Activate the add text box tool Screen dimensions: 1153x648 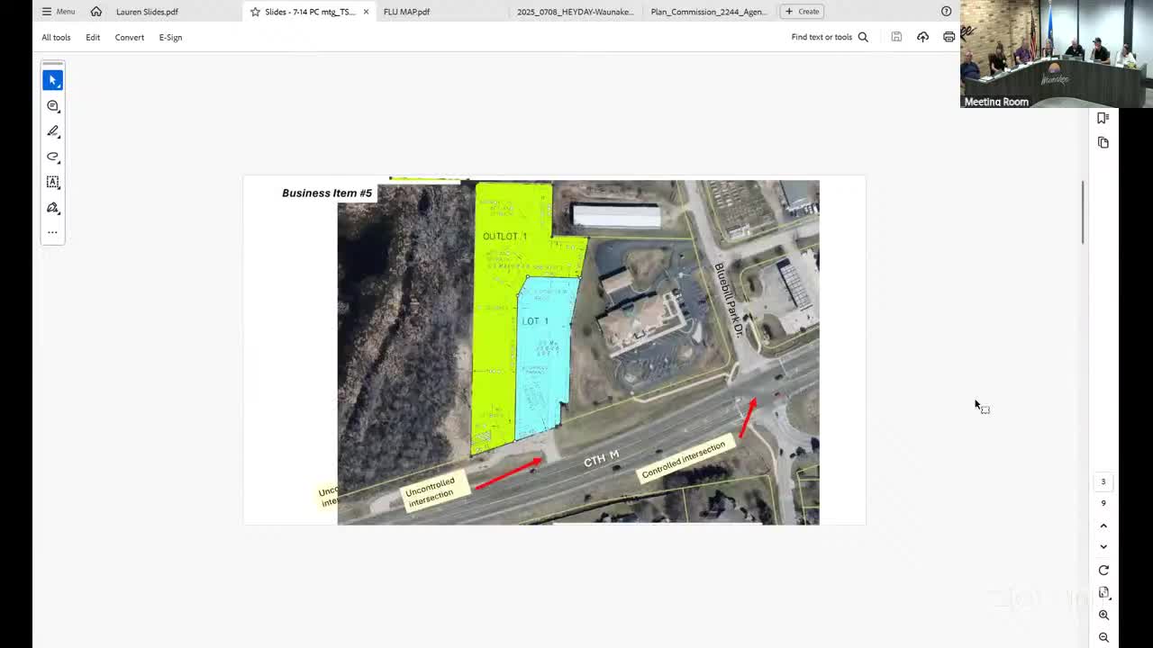52,182
